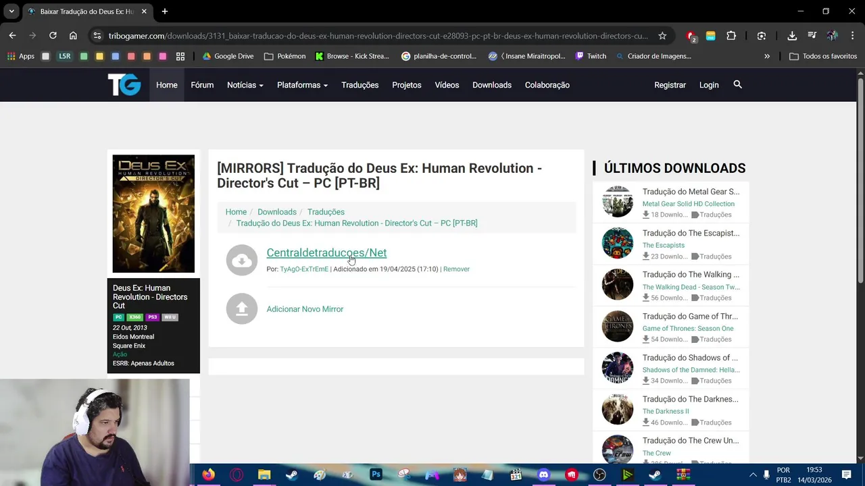865x486 pixels.
Task: Open the site search magnifier icon
Action: click(737, 84)
